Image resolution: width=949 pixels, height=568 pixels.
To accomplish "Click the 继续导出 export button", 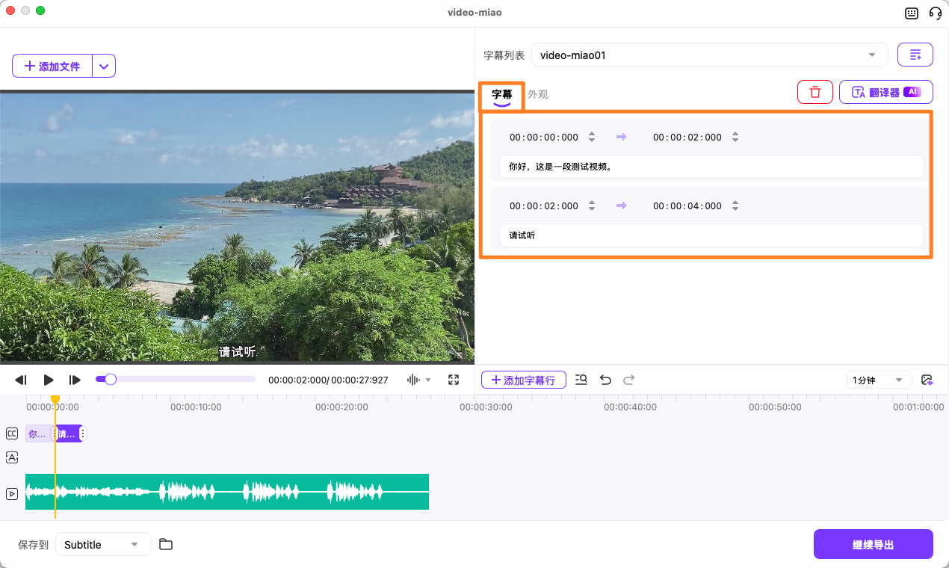I will click(873, 544).
